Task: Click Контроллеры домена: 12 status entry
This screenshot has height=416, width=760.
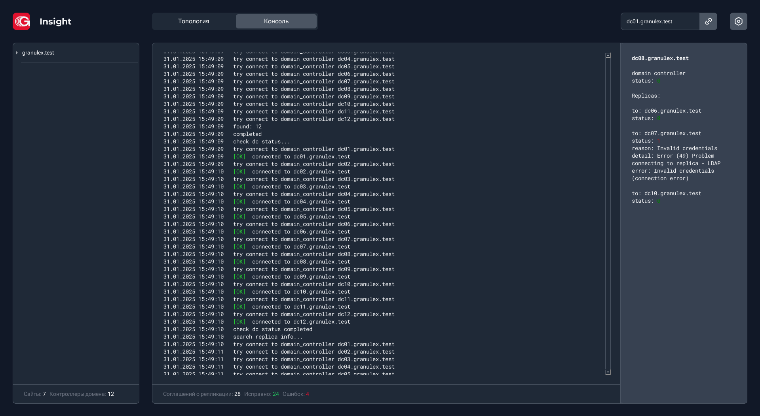Action: (x=82, y=394)
